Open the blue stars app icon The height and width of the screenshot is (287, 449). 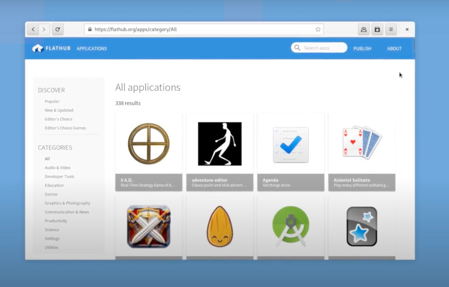click(x=361, y=226)
